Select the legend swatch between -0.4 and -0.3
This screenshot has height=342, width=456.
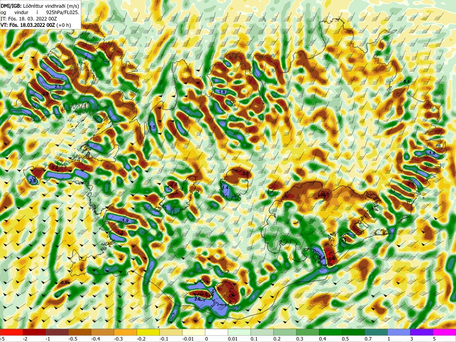[103, 332]
